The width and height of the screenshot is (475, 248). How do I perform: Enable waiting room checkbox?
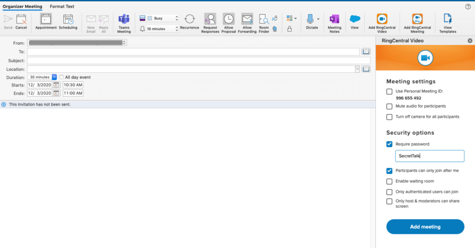389,181
